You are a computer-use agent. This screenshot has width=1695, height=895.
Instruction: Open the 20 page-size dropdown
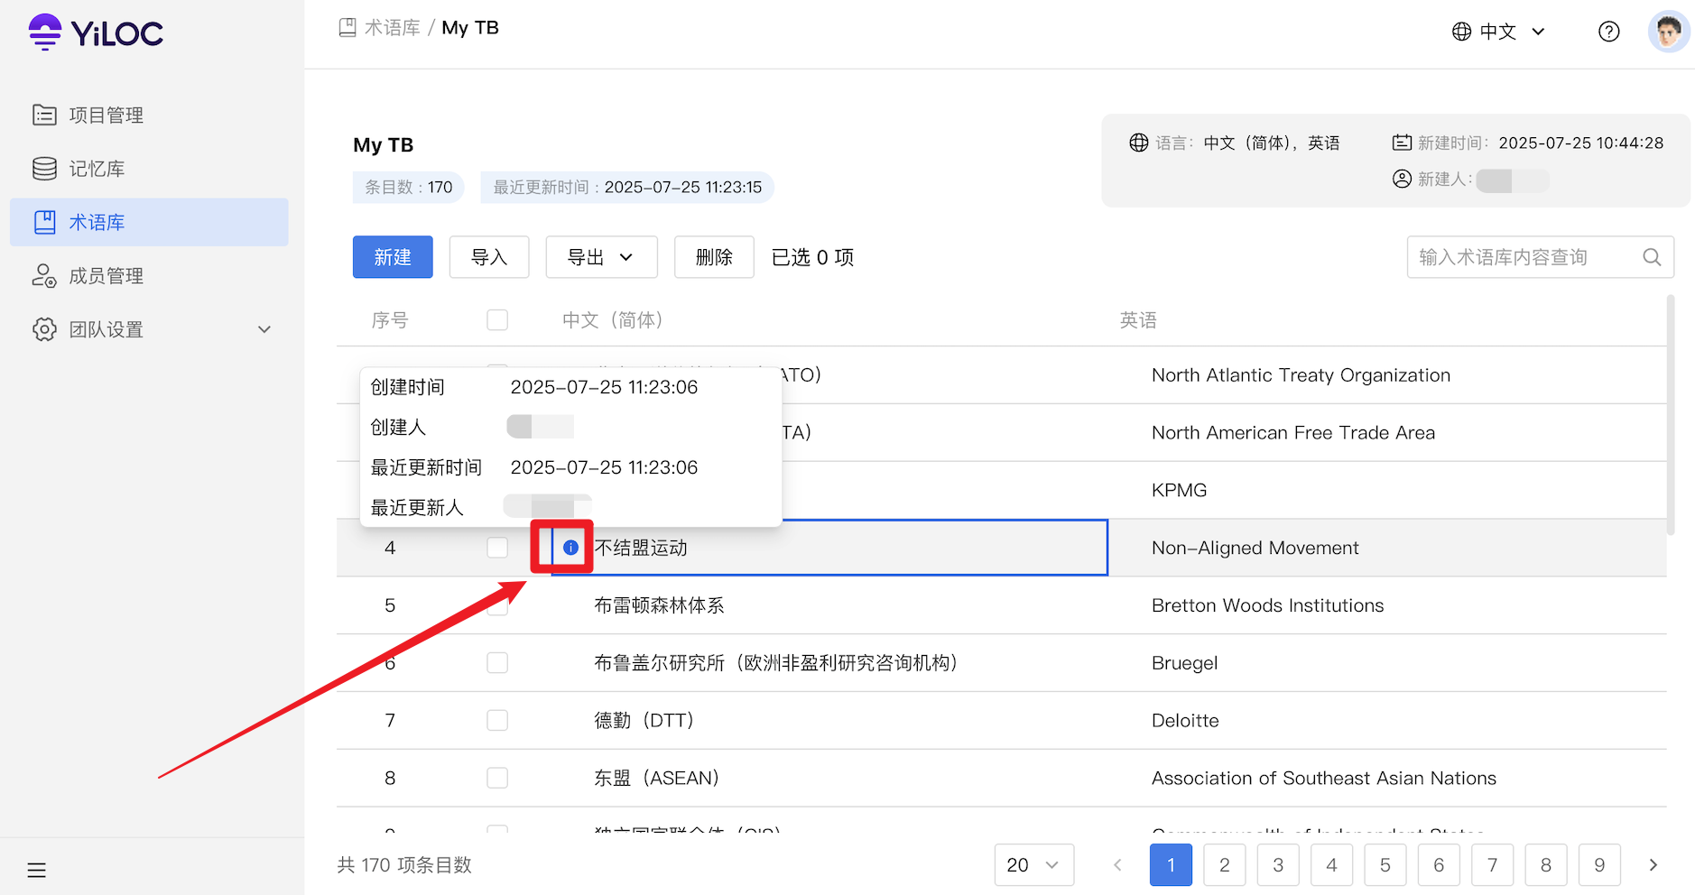[1034, 865]
